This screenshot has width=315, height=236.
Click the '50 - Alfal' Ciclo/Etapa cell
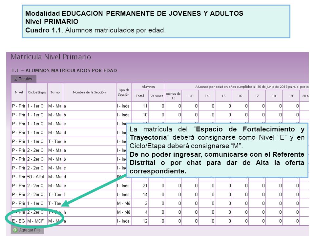click(37, 177)
